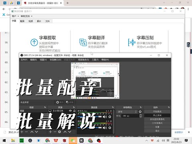192x144 pixels.
Task: Add a new scene with plus icon in OBS scenes panel
Action: coord(22,132)
